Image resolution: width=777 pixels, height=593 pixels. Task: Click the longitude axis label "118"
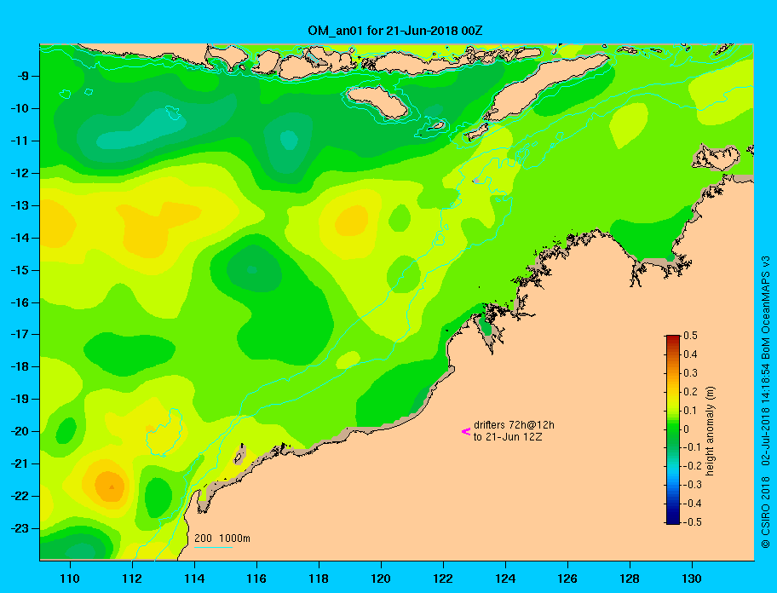point(319,579)
